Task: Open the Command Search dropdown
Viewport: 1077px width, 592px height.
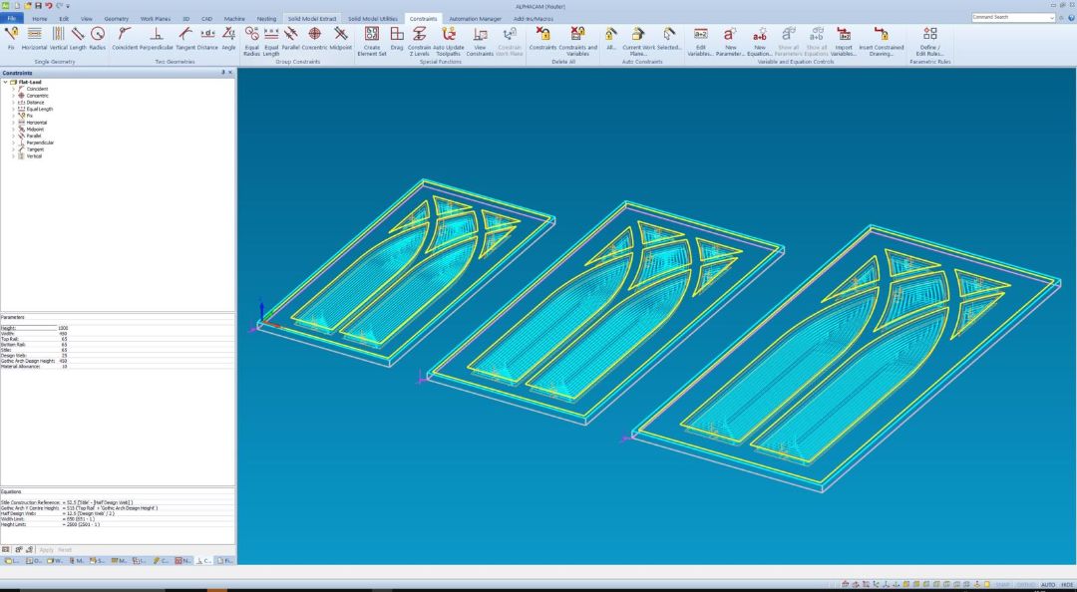Action: pos(1052,17)
